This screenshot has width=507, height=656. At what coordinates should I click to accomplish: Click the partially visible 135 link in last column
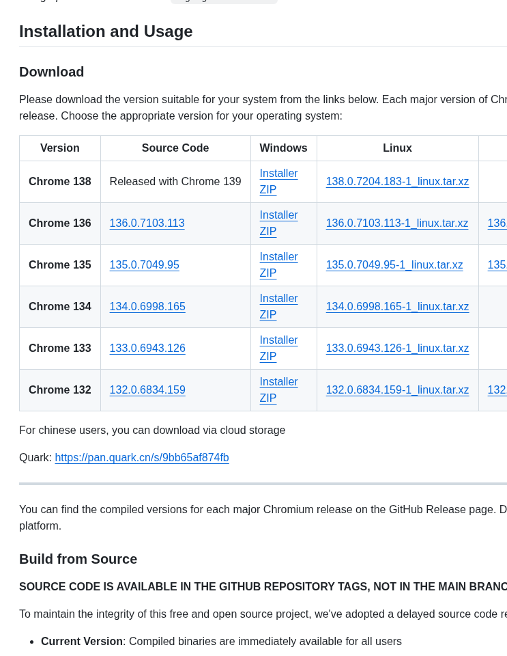click(497, 265)
